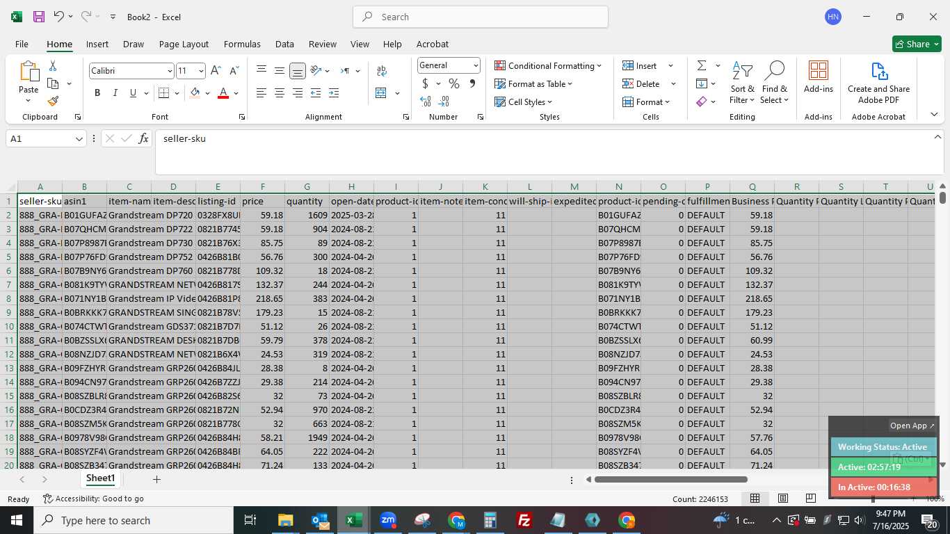Toggle Bold formatting

[x=97, y=92]
